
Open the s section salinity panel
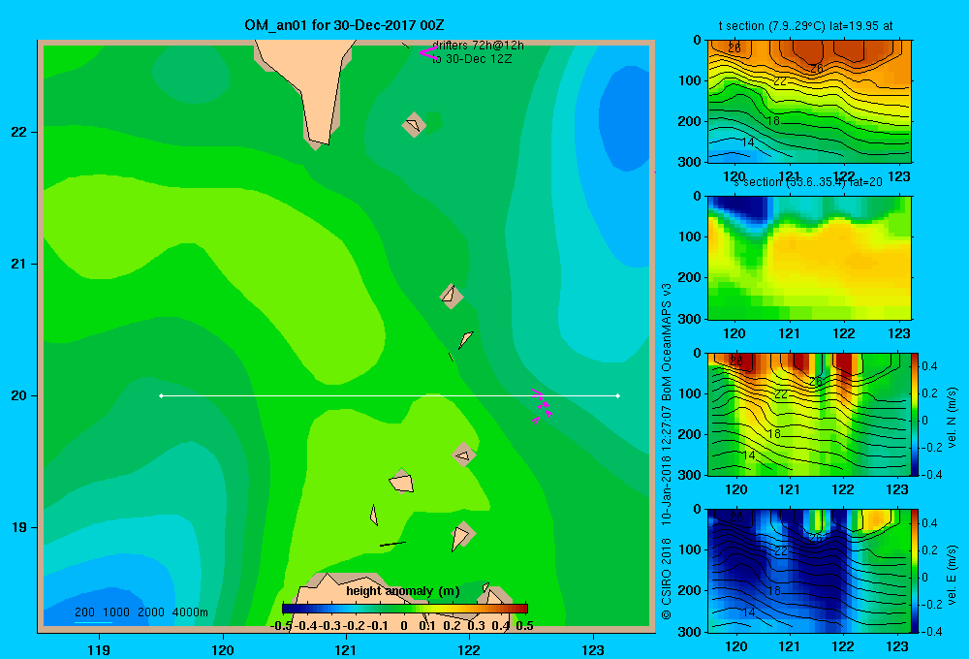[x=809, y=258]
